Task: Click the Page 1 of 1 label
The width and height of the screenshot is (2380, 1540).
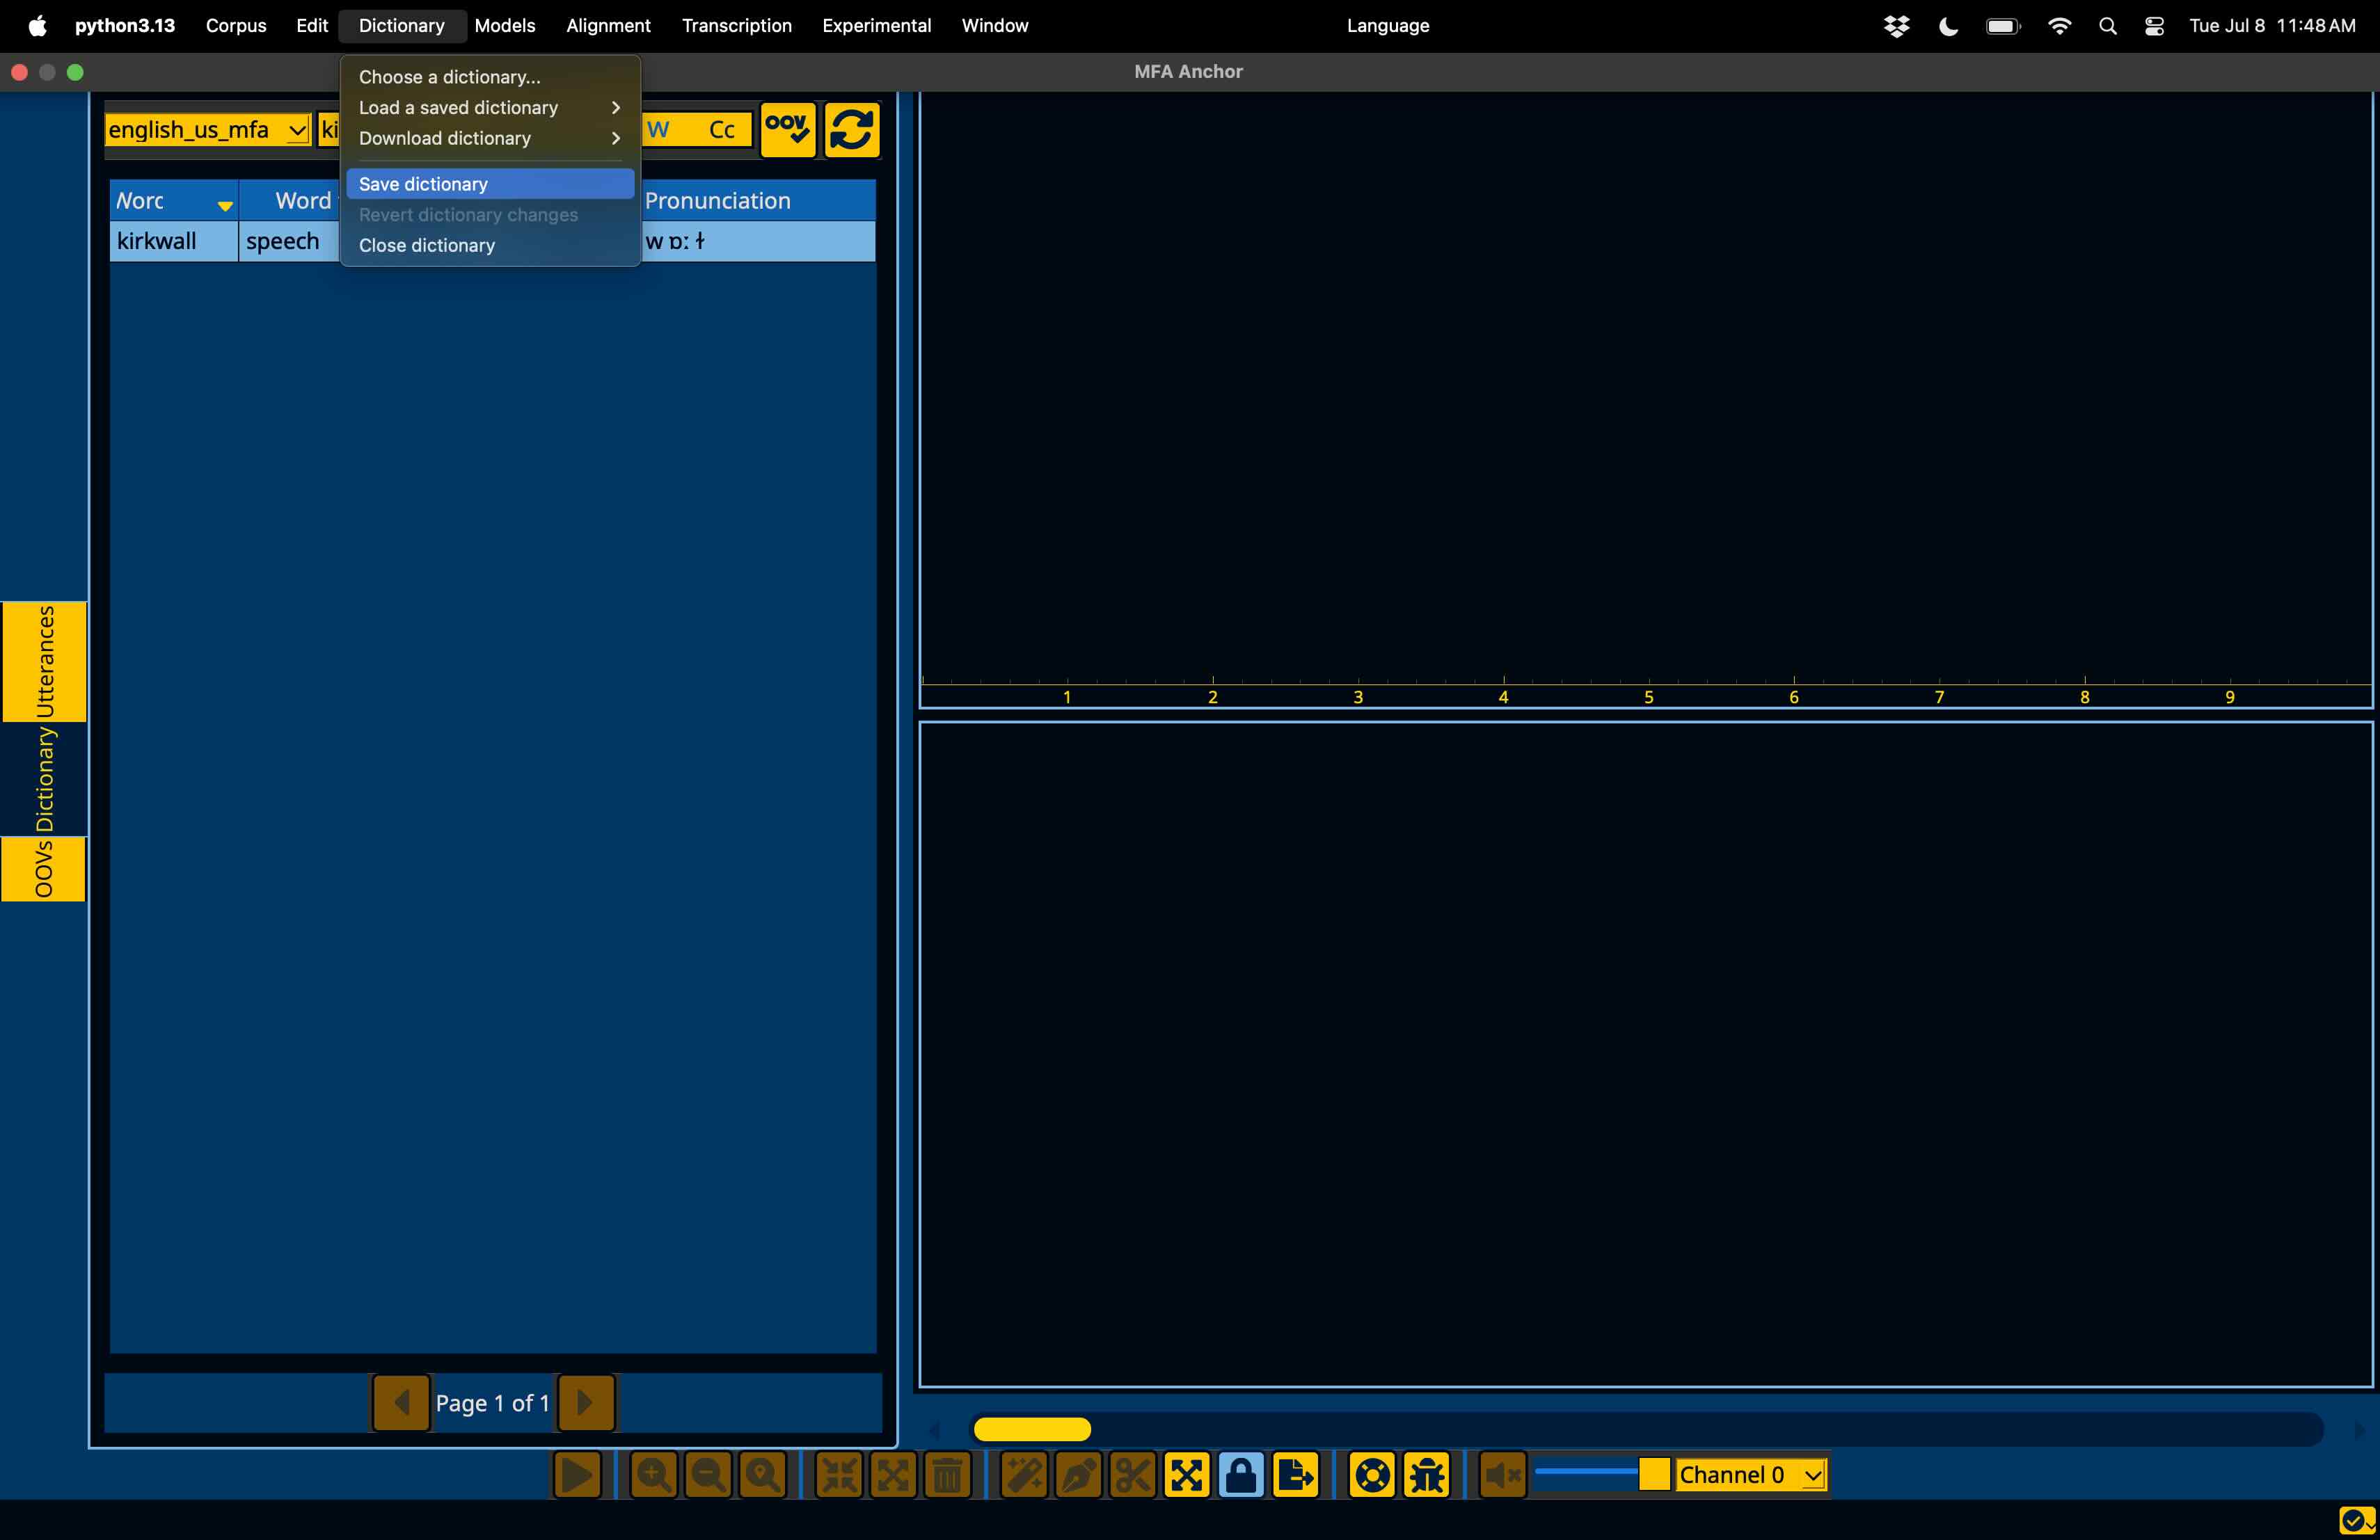Action: click(493, 1403)
